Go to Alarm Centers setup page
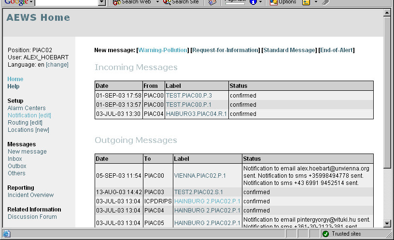 tap(27, 108)
